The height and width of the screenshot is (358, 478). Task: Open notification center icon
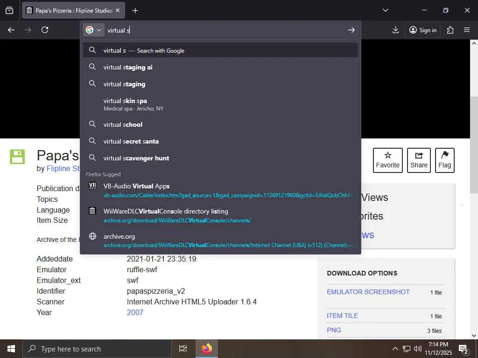coord(464,349)
